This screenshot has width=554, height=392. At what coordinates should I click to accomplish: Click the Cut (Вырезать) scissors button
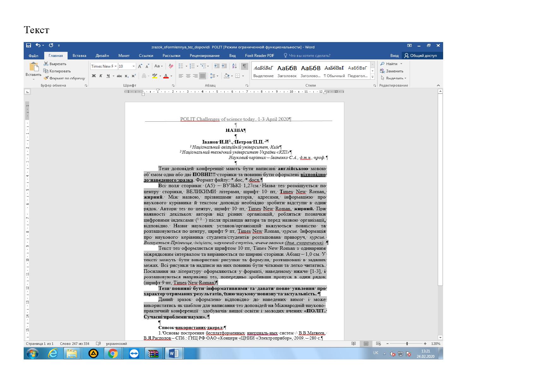pos(55,64)
